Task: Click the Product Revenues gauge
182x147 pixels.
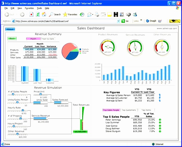Action: [108, 47]
